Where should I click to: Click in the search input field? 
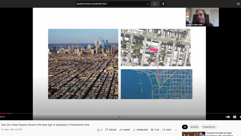coord(110,4)
